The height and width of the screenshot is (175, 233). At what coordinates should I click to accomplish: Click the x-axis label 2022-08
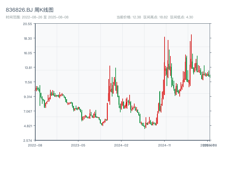(x=35, y=145)
